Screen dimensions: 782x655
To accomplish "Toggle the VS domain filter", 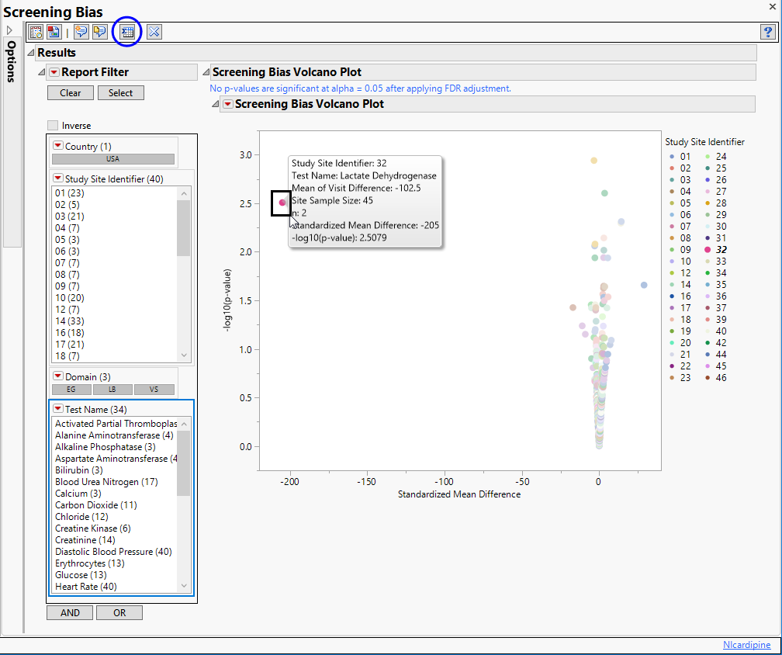I will [x=154, y=390].
